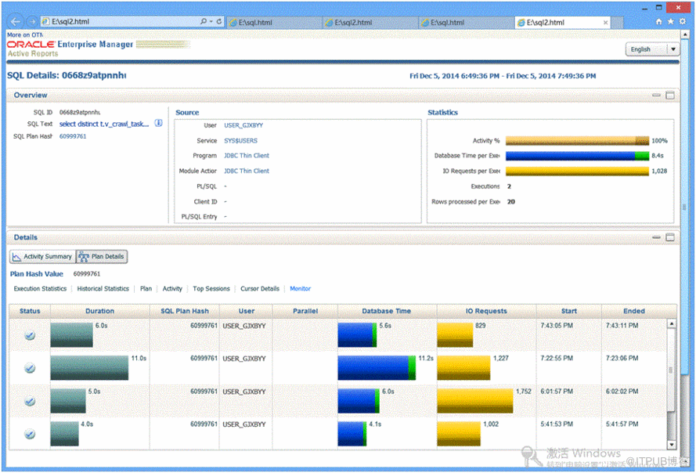Minimize the Details panel
696x473 pixels.
[656, 237]
